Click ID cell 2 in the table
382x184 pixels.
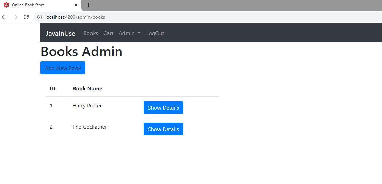tap(51, 127)
